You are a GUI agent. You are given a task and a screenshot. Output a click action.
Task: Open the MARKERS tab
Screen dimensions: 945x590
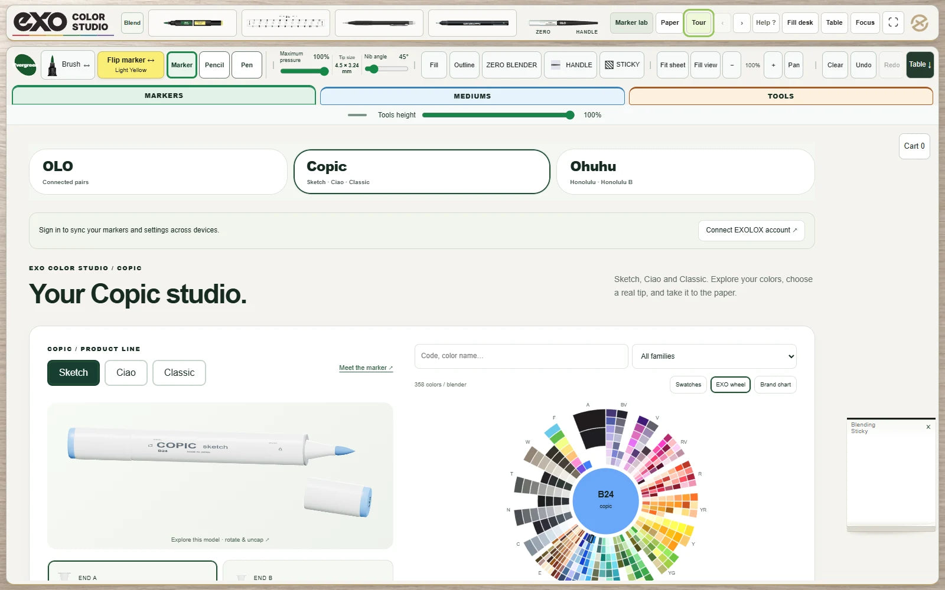164,96
